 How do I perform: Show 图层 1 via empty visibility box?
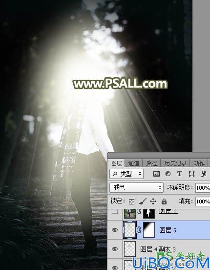[115, 212]
